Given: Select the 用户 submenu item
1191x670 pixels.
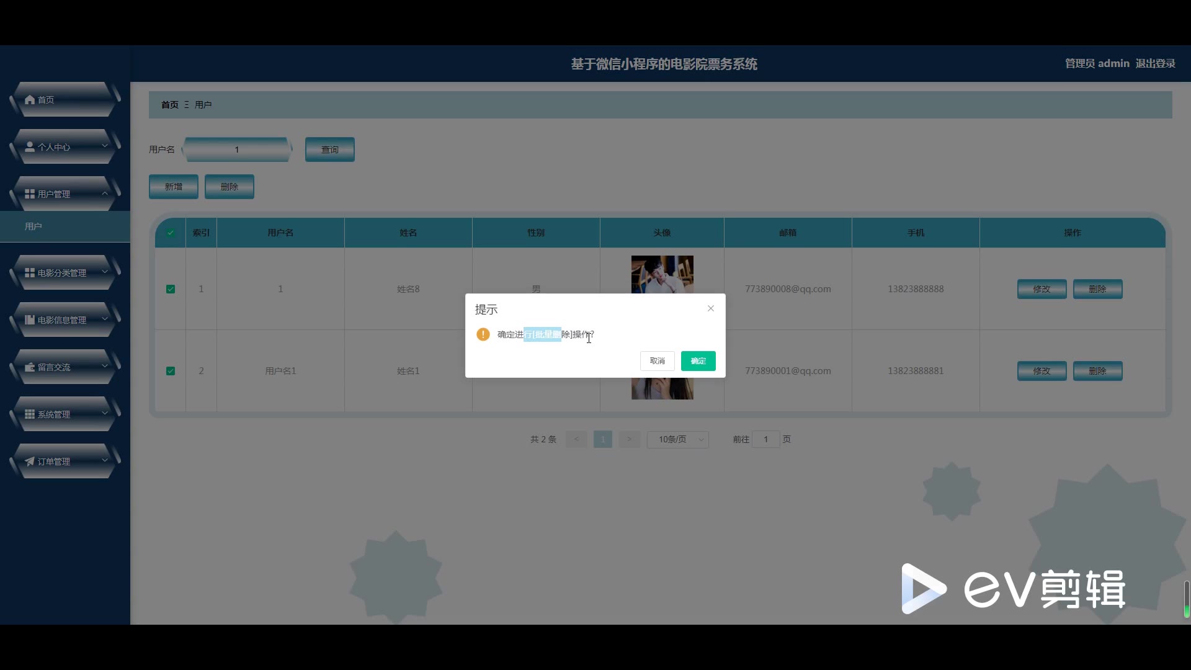Looking at the screenshot, I should point(34,227).
